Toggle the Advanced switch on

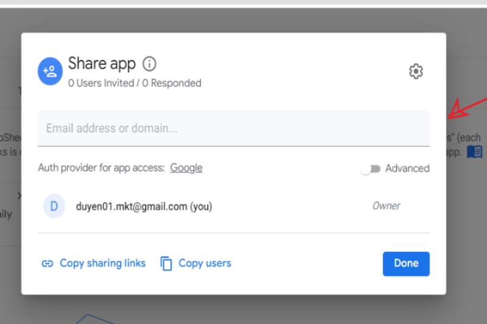pyautogui.click(x=371, y=168)
